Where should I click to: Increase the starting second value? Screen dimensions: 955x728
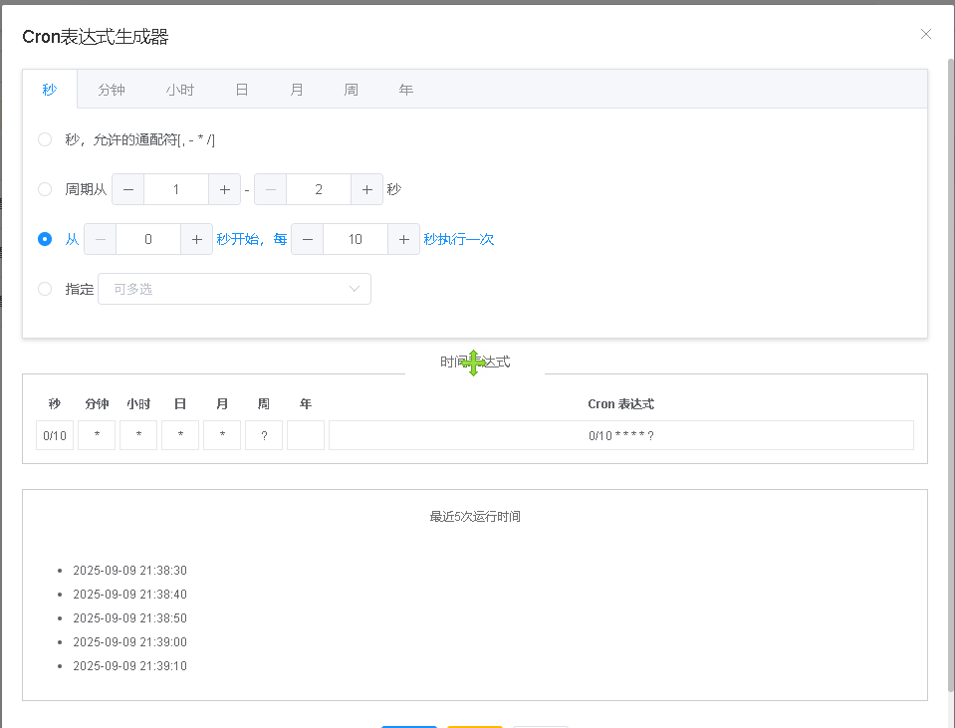pos(196,239)
